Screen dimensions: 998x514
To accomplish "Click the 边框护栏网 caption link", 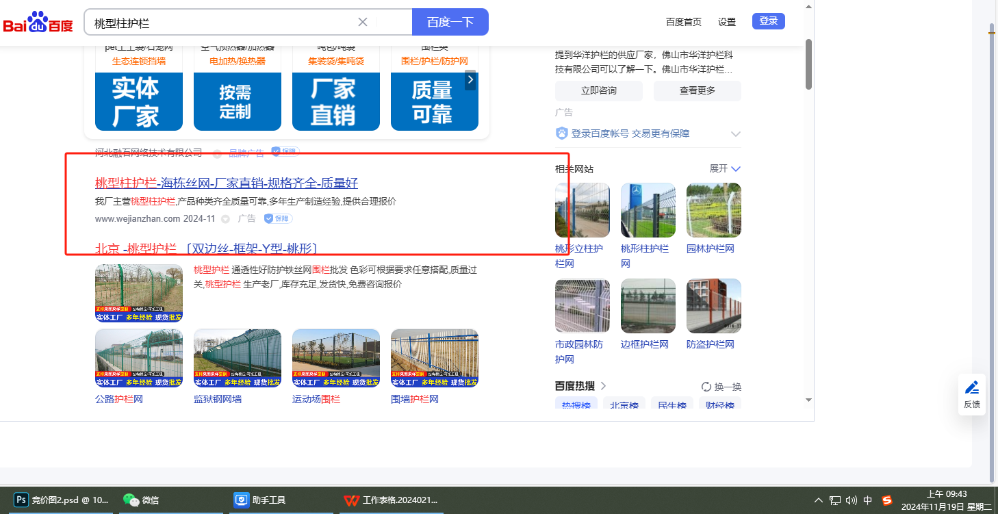I will 645,344.
